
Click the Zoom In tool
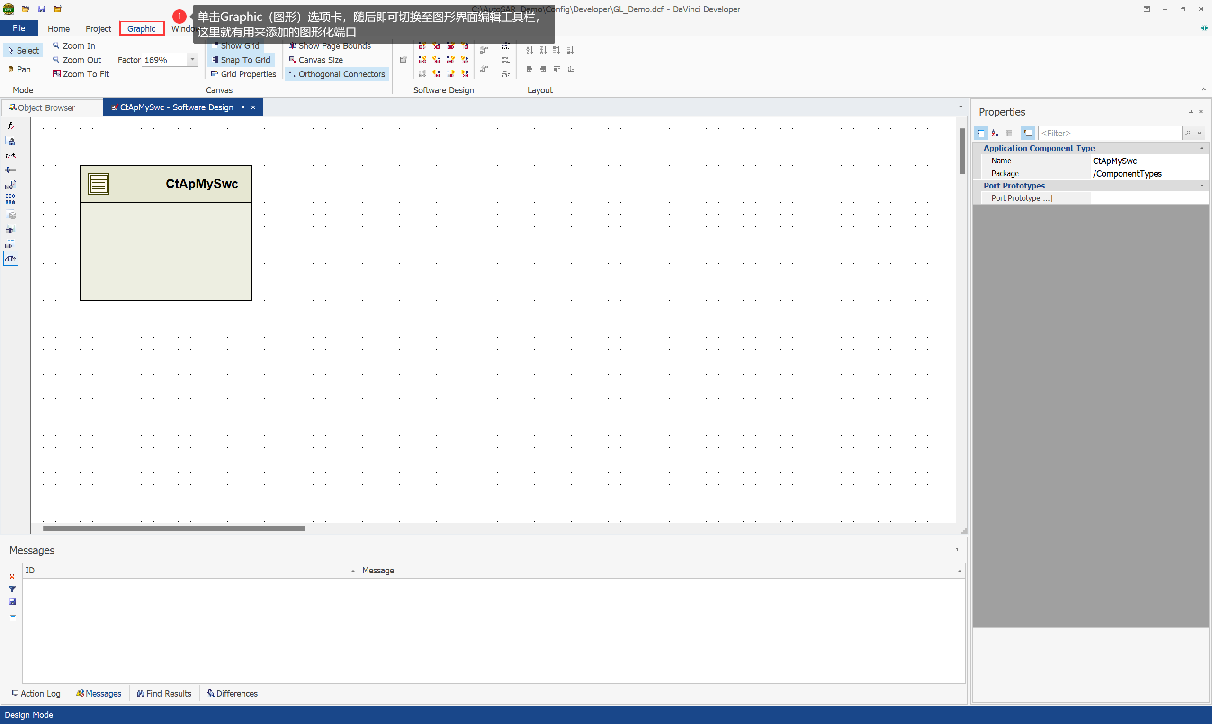74,45
